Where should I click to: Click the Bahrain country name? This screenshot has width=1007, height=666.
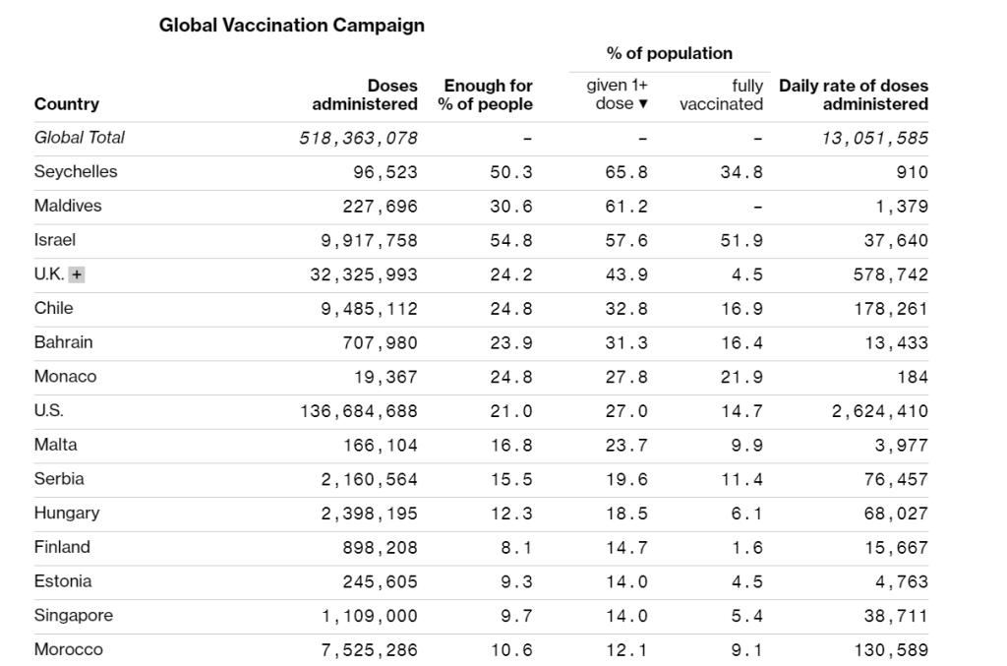(x=64, y=342)
